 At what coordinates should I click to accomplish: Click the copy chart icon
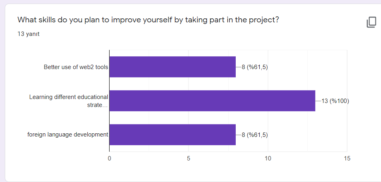371,22
